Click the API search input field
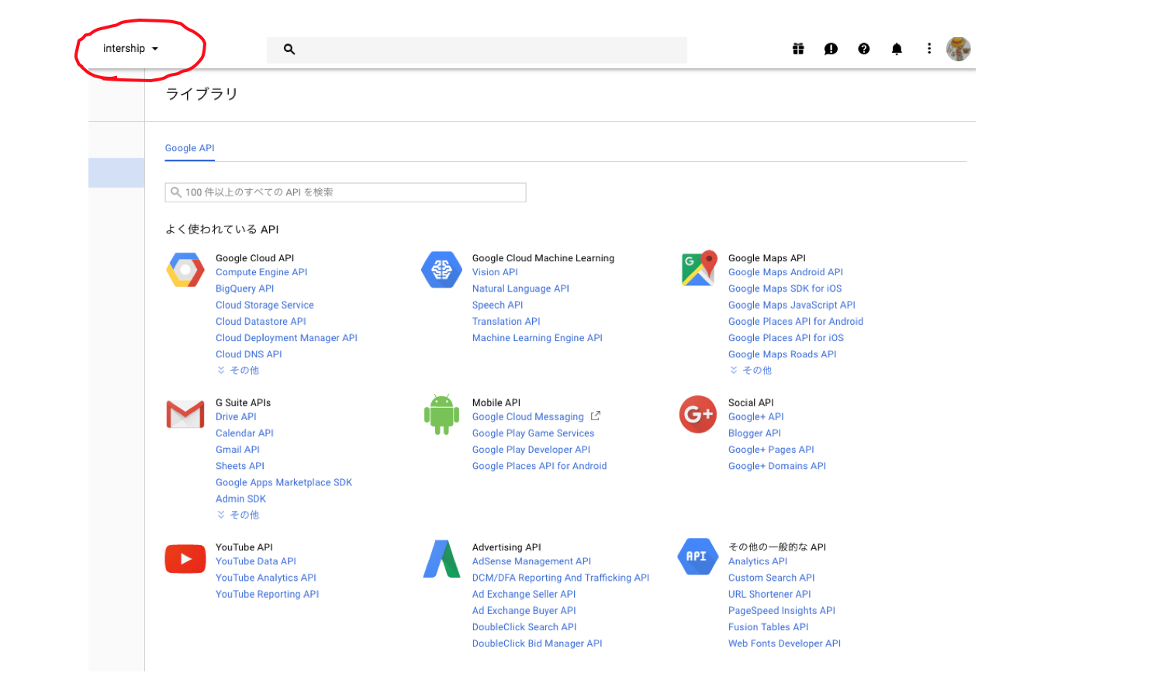 pyautogui.click(x=346, y=192)
